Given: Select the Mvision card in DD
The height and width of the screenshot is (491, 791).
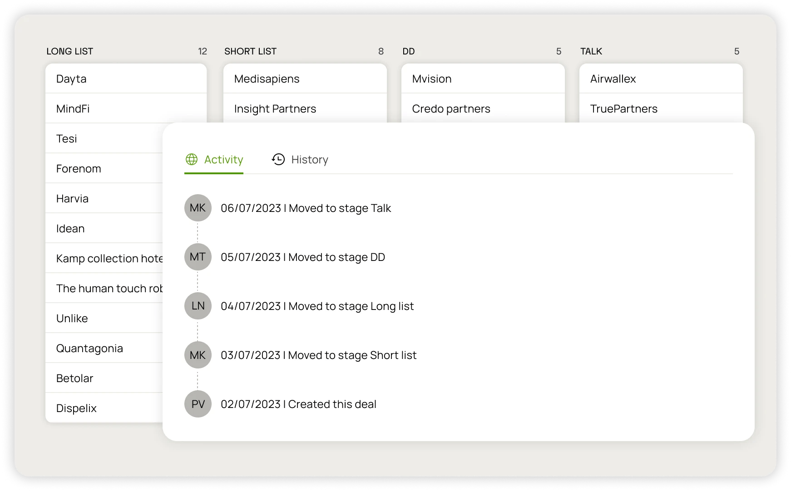Looking at the screenshot, I should click(483, 79).
